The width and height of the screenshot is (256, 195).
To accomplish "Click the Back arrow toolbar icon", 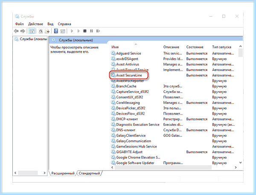I will [16, 31].
